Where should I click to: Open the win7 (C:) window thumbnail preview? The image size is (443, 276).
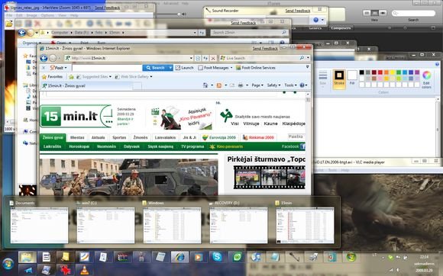click(x=105, y=225)
